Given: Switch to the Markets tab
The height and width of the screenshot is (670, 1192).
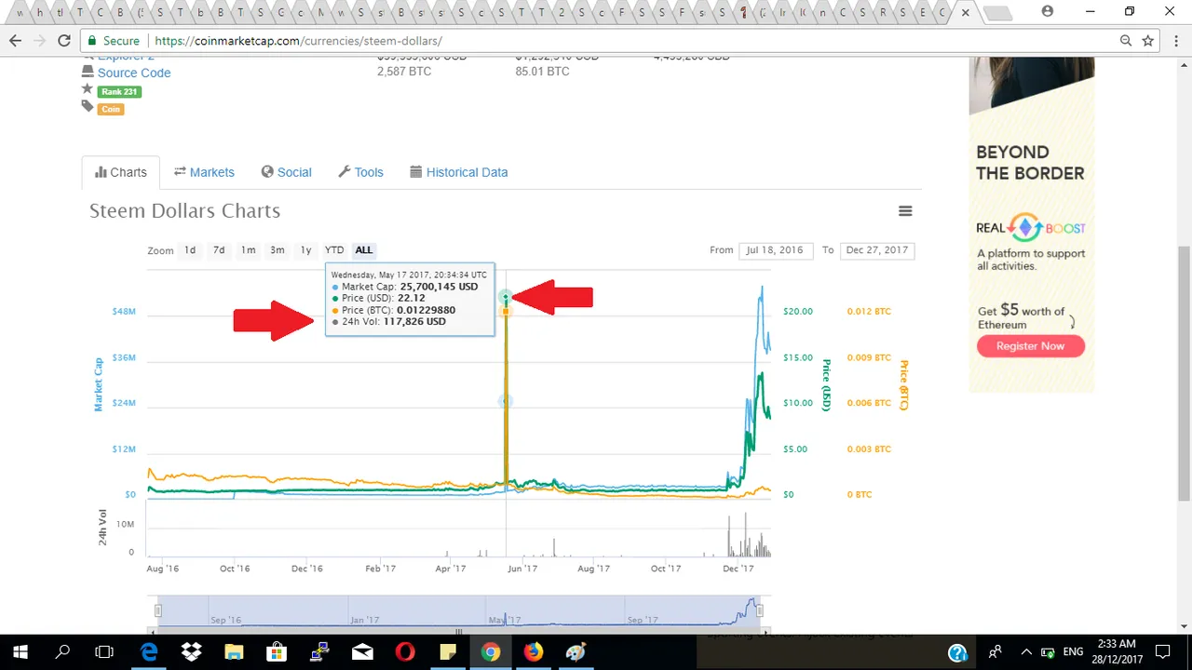Looking at the screenshot, I should tap(204, 172).
